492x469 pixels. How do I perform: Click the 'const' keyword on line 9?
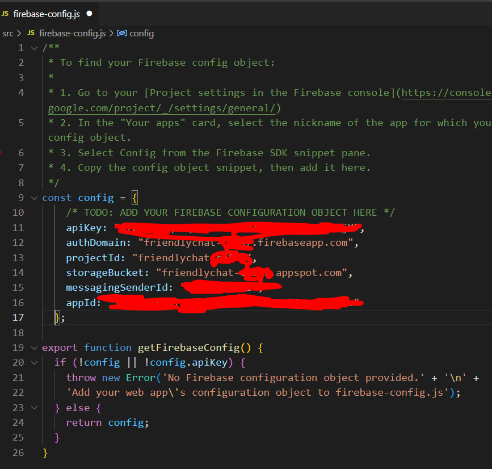coord(57,198)
